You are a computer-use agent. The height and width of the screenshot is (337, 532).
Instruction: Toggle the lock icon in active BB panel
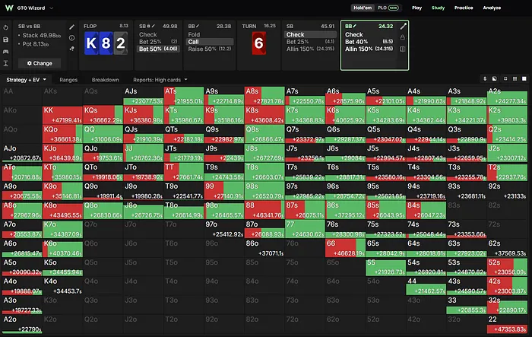403,37
